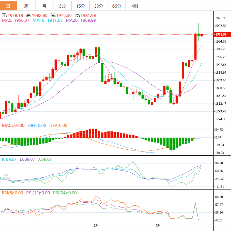Viewport: 231px width, 231px height.
Task: Click the RSI(24) indicator label
Action: 65,193
